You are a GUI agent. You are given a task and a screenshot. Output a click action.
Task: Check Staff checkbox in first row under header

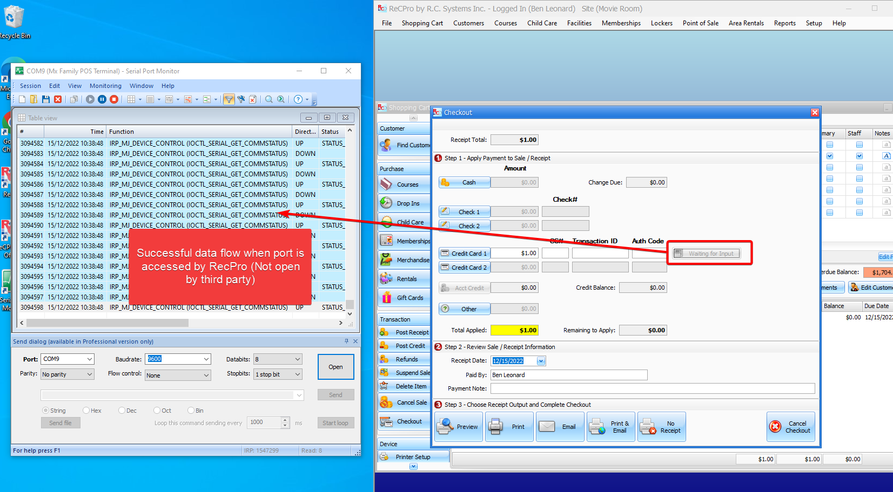[x=860, y=145]
